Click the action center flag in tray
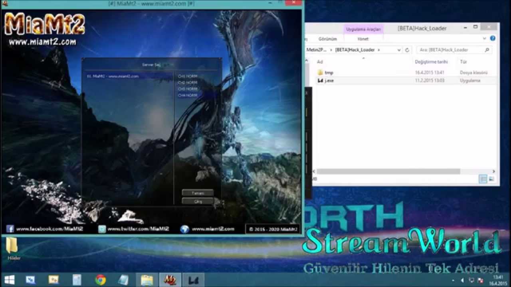 point(480,280)
